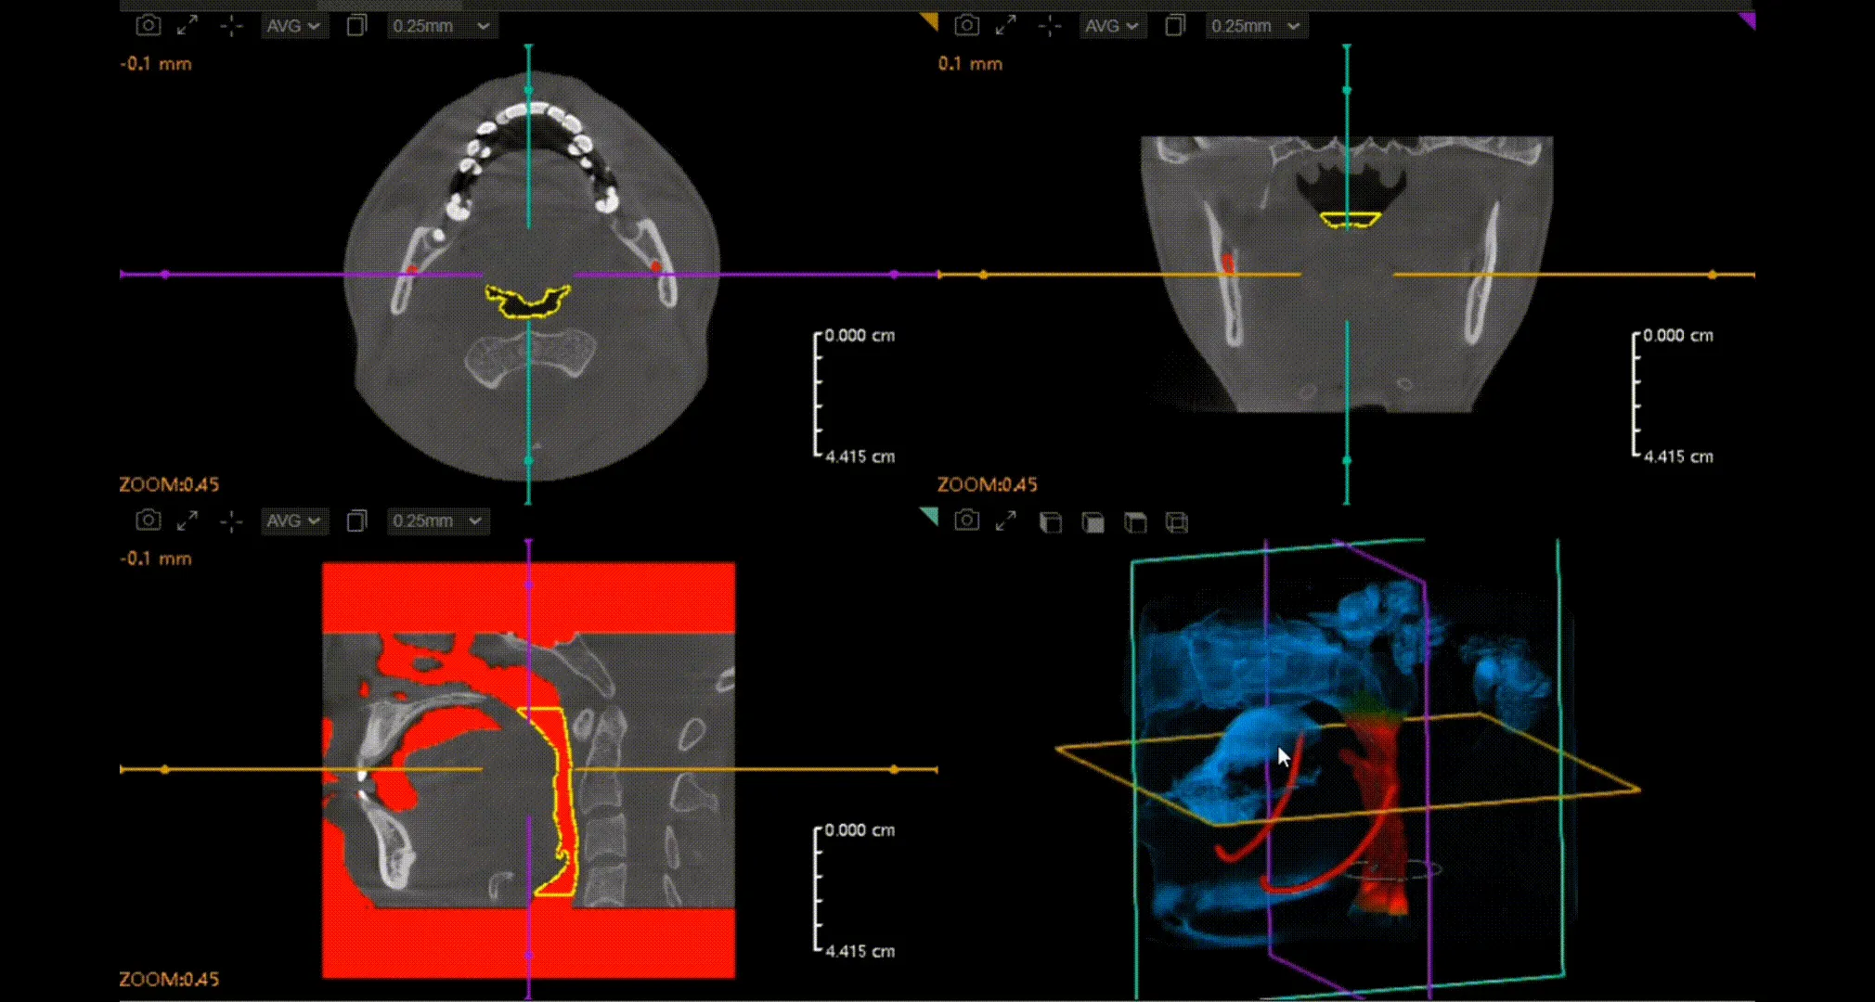Viewport: 1875px width, 1002px height.
Task: Select the front-face cube orientation in 3D pane
Action: pos(1093,523)
